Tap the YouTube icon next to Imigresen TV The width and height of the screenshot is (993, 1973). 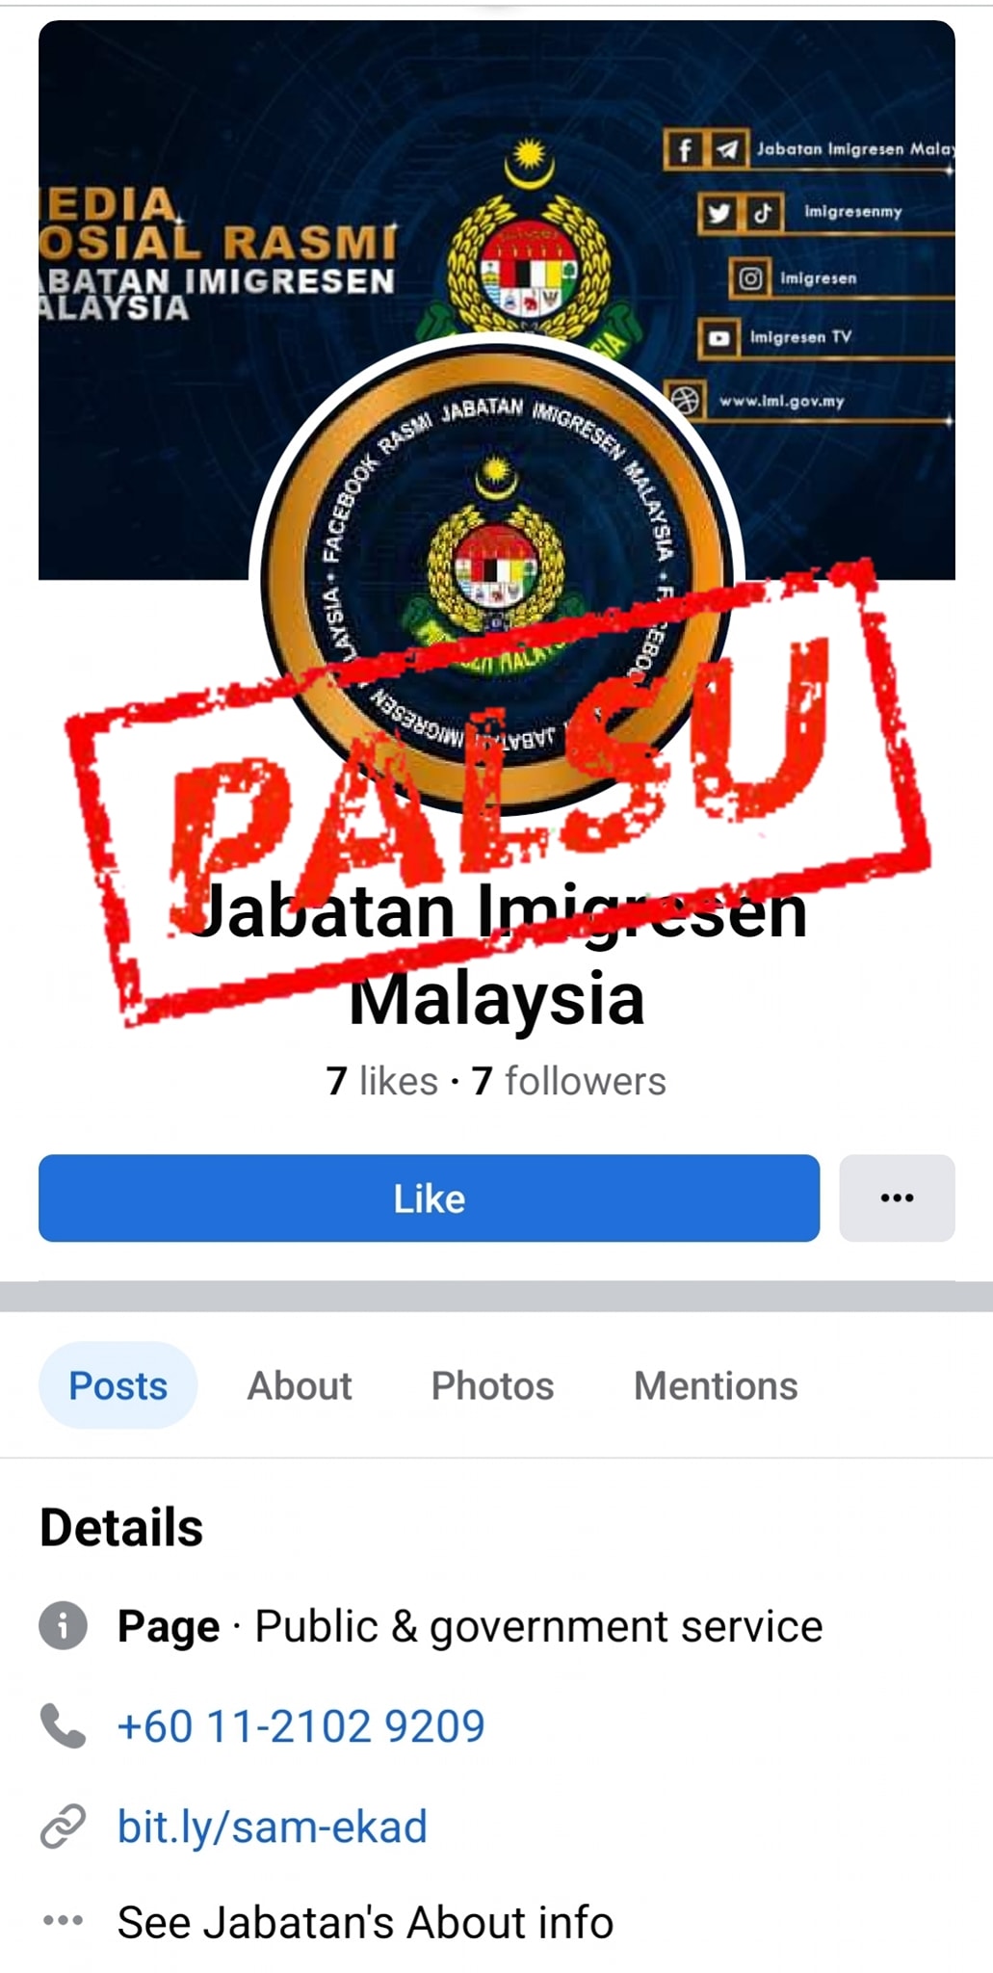[719, 337]
